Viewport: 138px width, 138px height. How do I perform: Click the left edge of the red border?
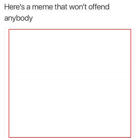(x=9, y=83)
